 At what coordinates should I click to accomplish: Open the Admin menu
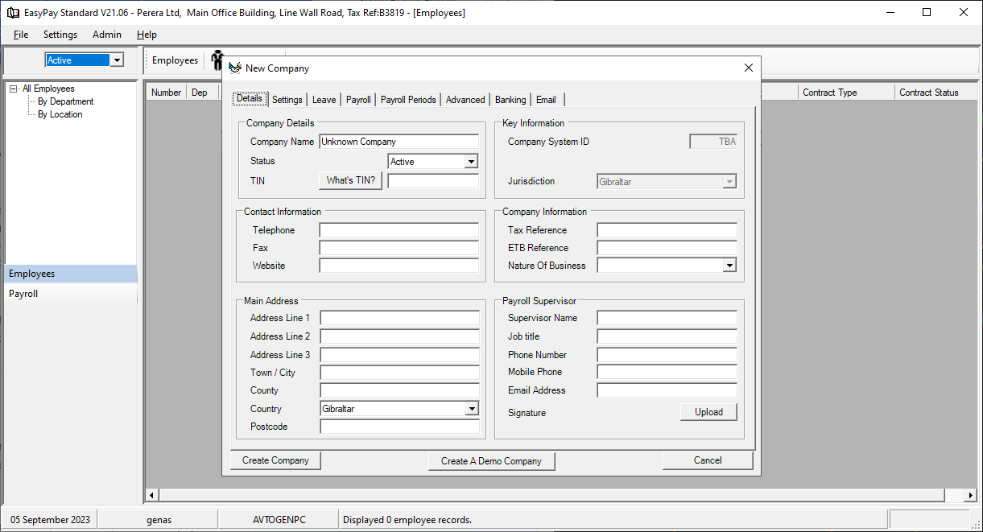[x=107, y=35]
